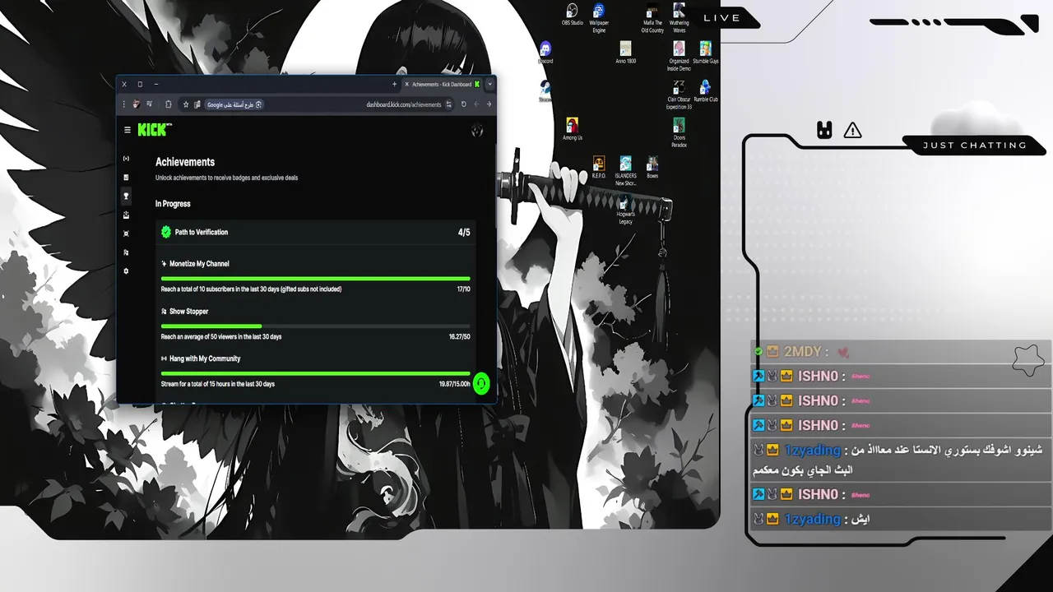Open the Kick sidebar hamburger menu

[128, 130]
